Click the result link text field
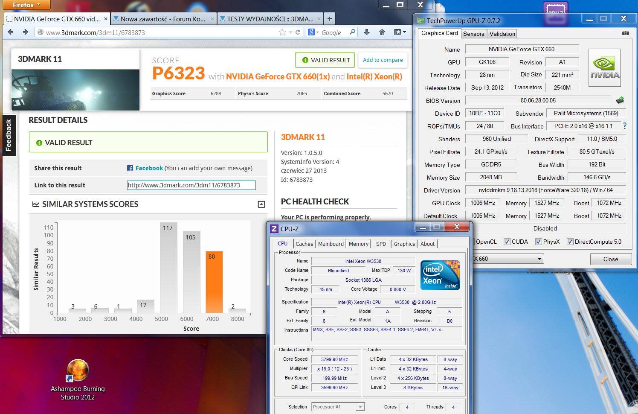Screen dimensions: 638x414 (191, 185)
